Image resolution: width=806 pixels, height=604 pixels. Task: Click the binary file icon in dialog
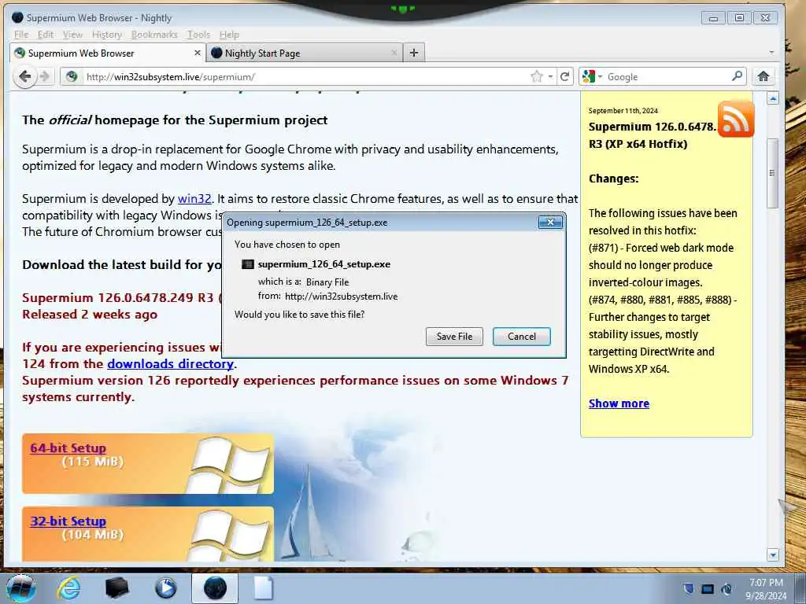(x=248, y=264)
